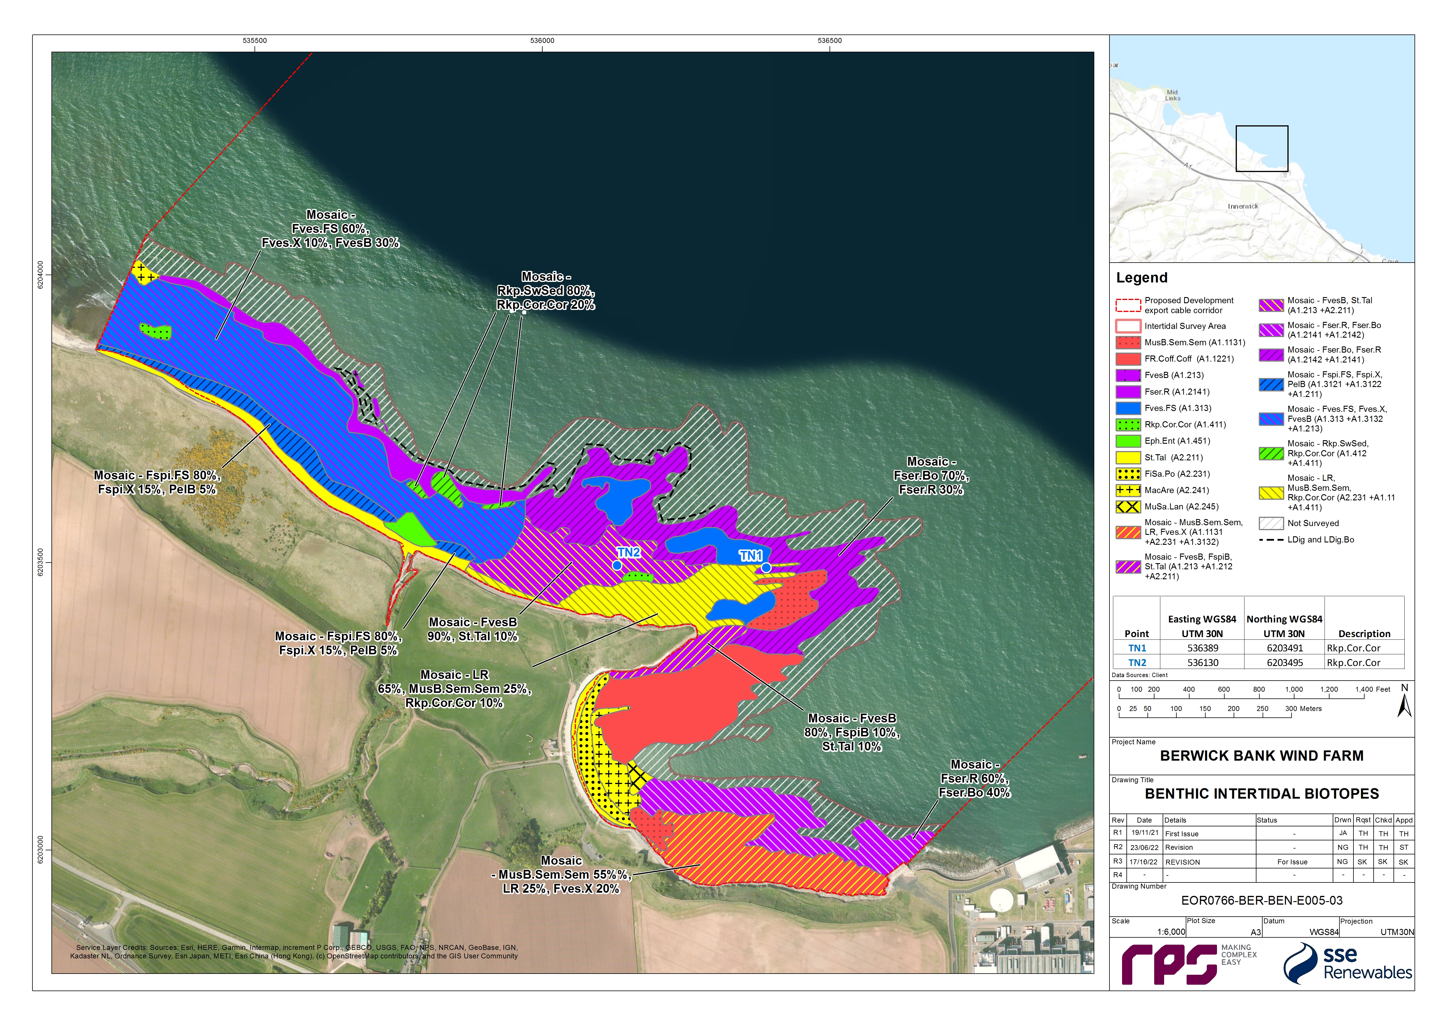The height and width of the screenshot is (1025, 1449).
Task: Click the TN2 blue point marker
Action: (617, 566)
